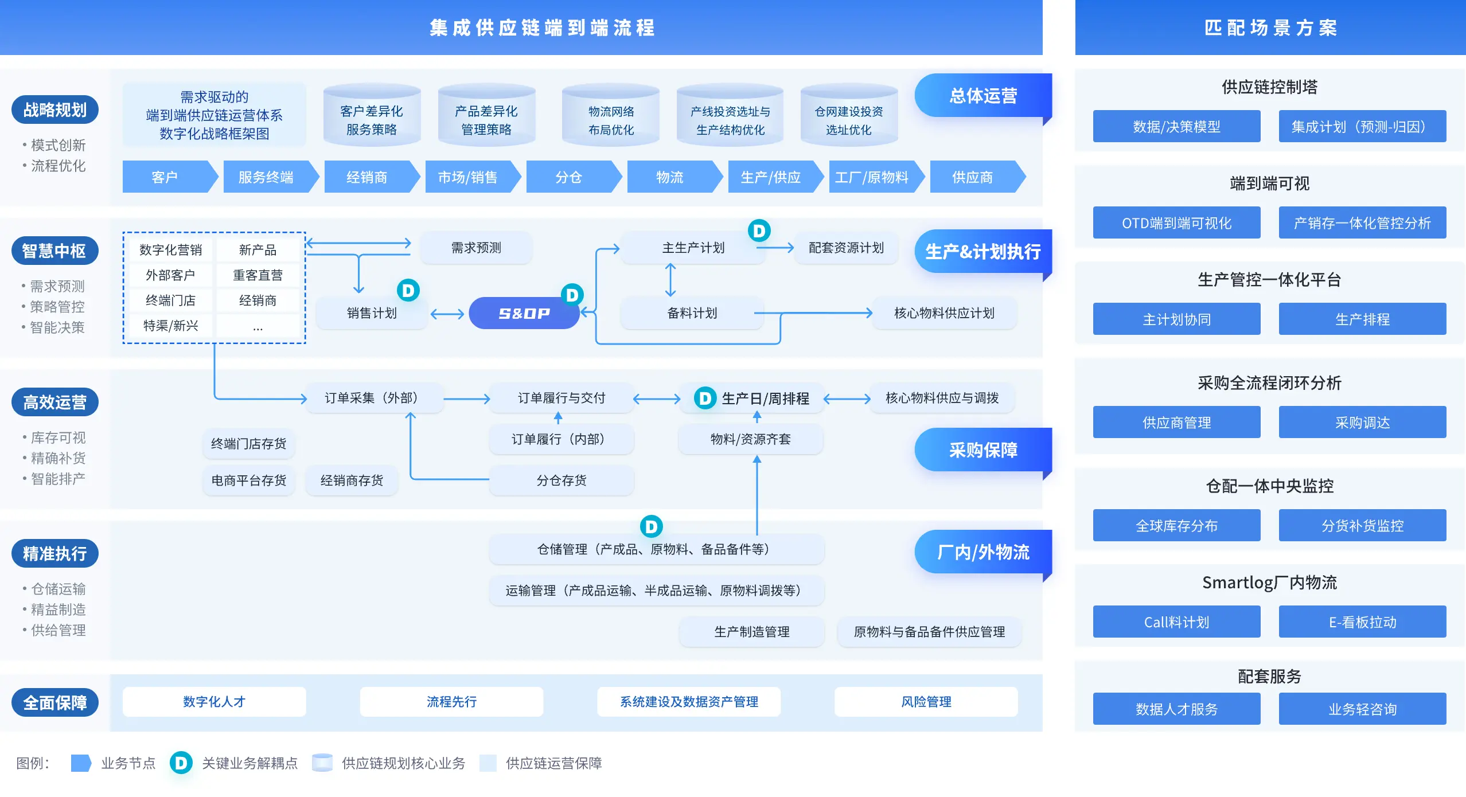Click the D marker on 主生产计划

coord(759,230)
